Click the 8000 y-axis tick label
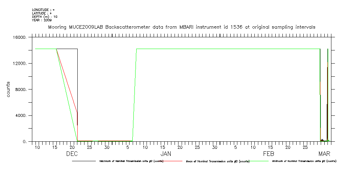This screenshot has height=179, width=358. pyautogui.click(x=21, y=90)
